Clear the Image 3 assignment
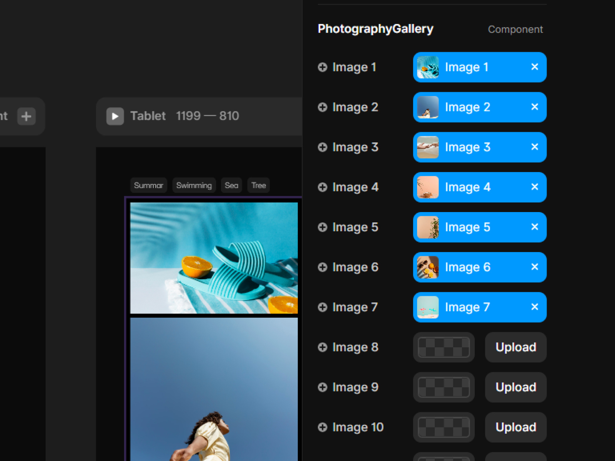 pos(534,147)
